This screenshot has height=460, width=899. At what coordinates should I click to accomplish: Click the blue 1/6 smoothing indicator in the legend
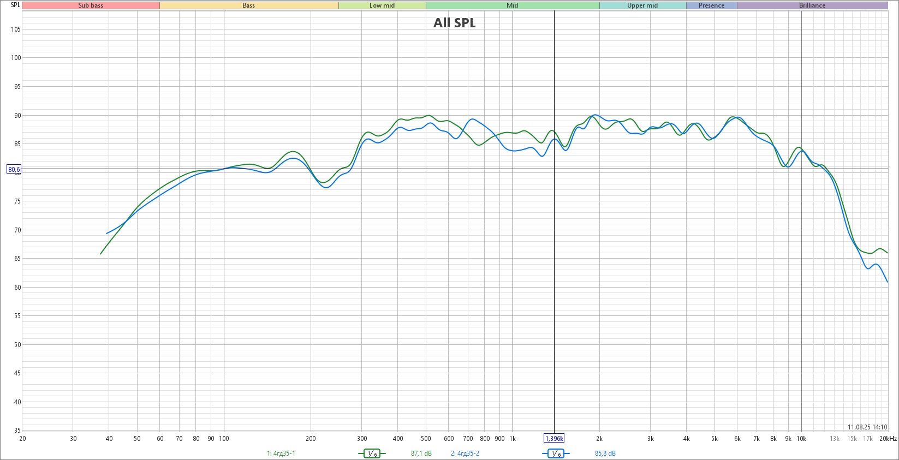pos(555,453)
